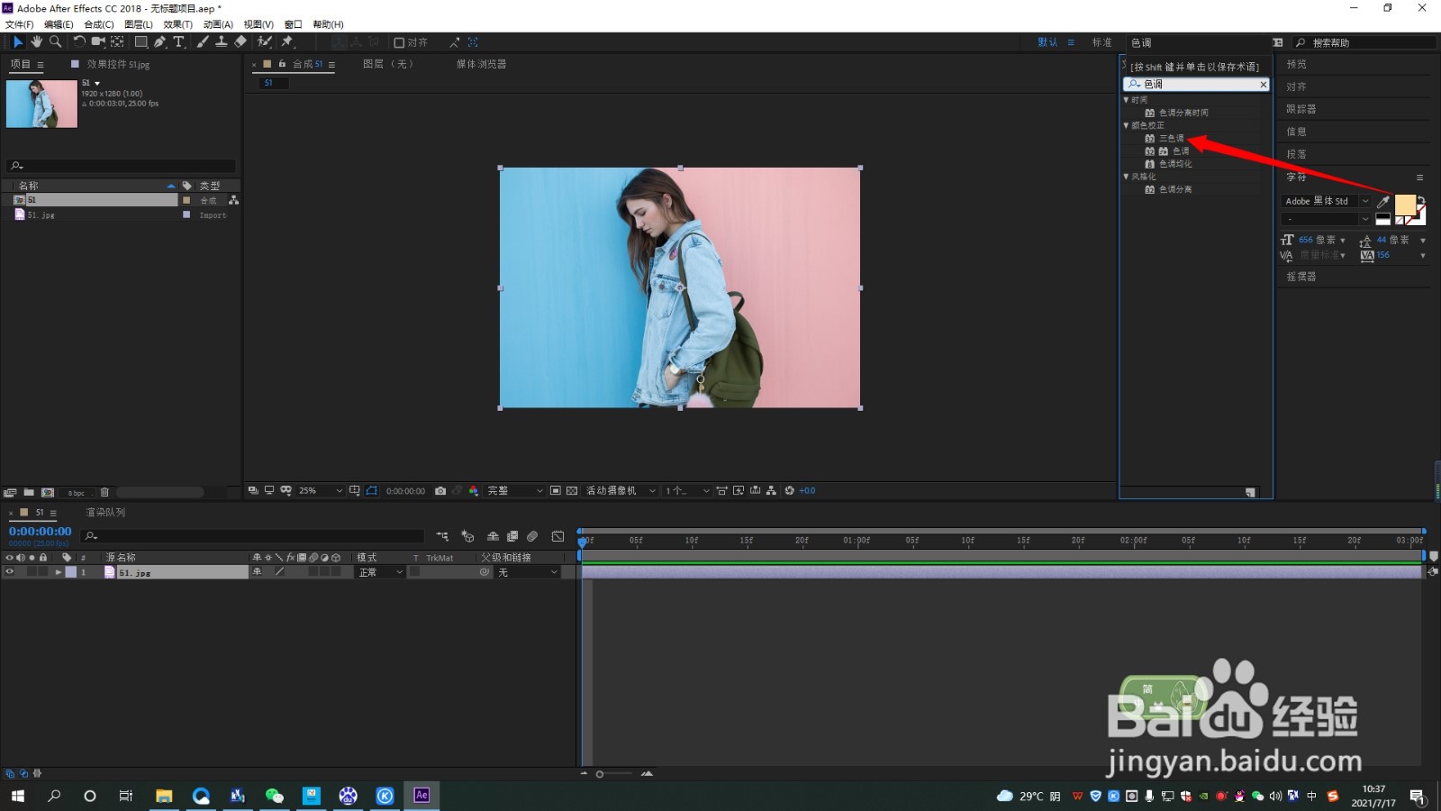The height and width of the screenshot is (811, 1441).
Task: Hide layer 51.jpg using its eye toggle
Action: coord(10,572)
